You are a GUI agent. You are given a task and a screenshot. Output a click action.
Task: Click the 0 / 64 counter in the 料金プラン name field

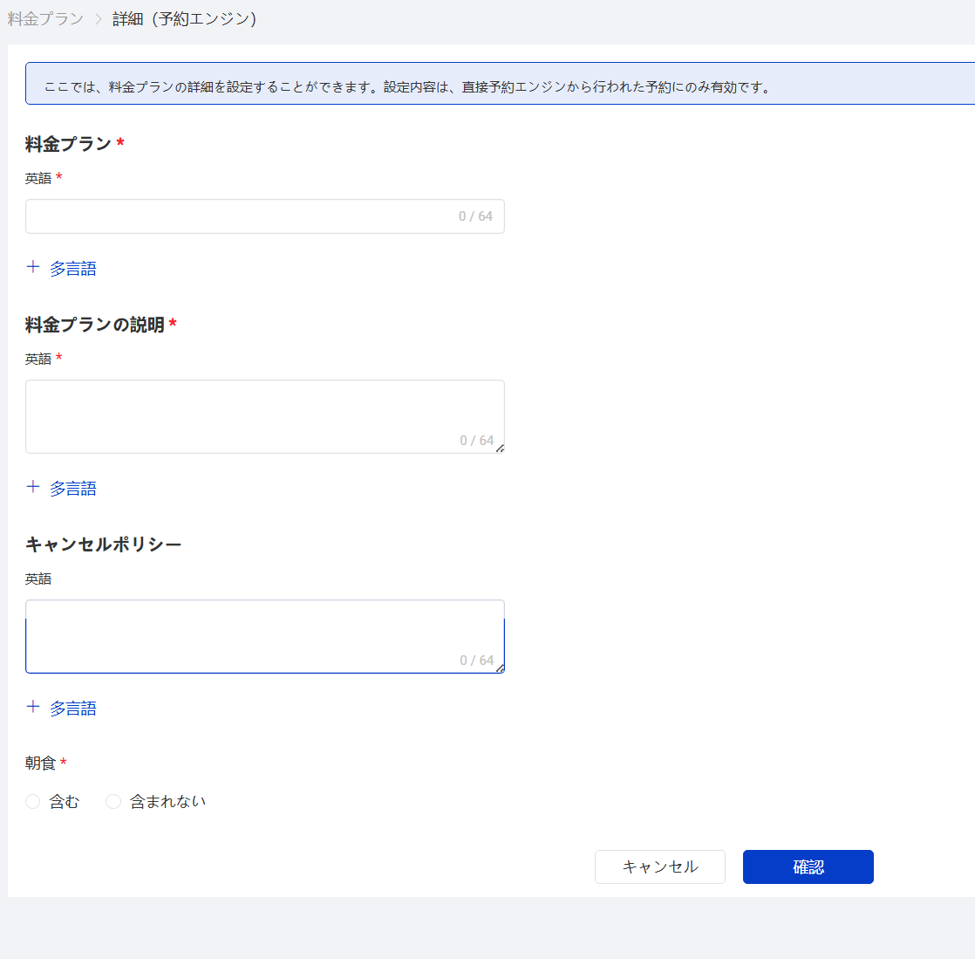point(475,216)
